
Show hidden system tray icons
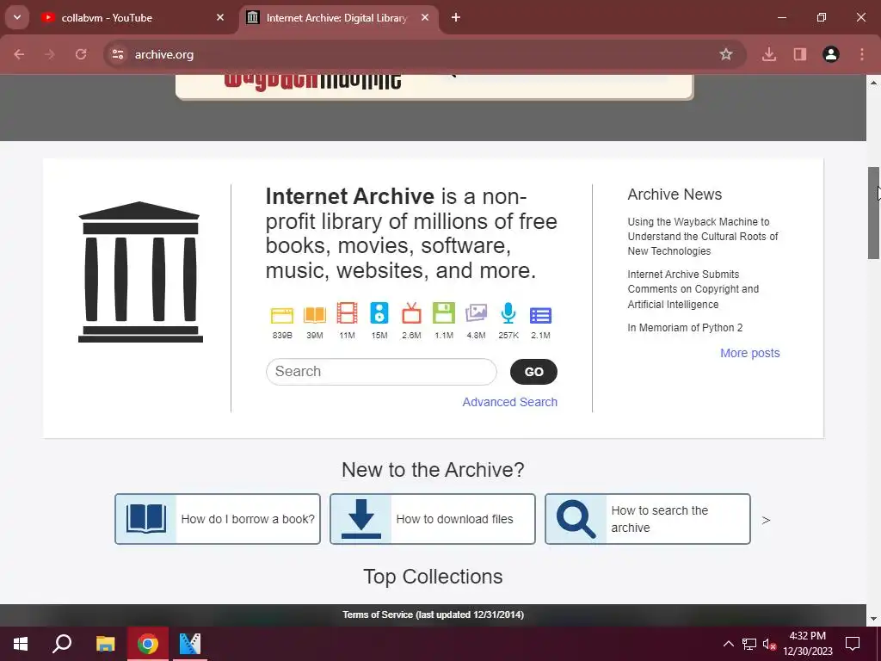click(728, 644)
